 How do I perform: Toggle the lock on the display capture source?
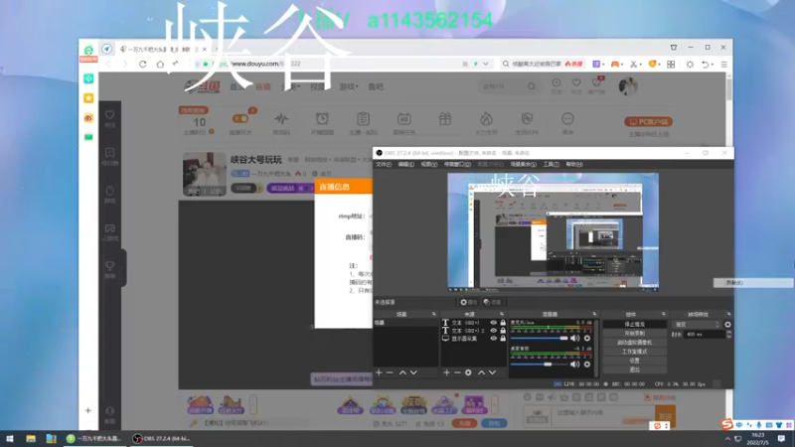coord(503,338)
